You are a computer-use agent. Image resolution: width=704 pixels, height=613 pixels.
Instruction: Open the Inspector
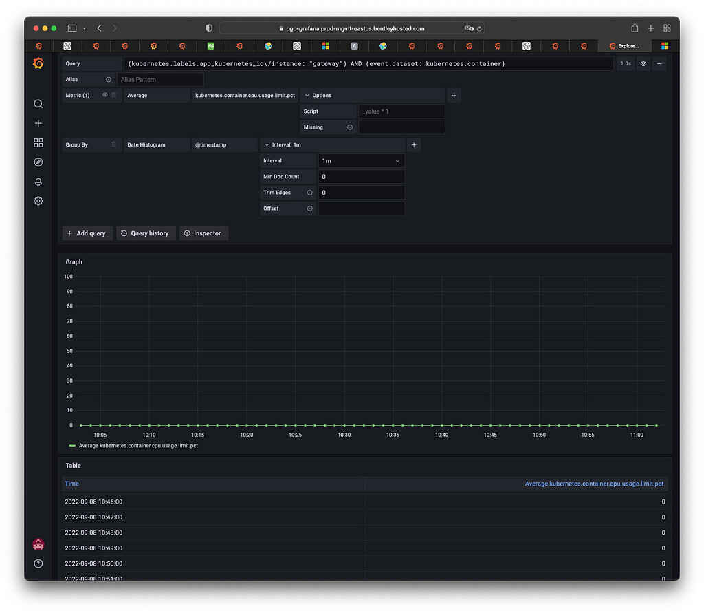203,233
